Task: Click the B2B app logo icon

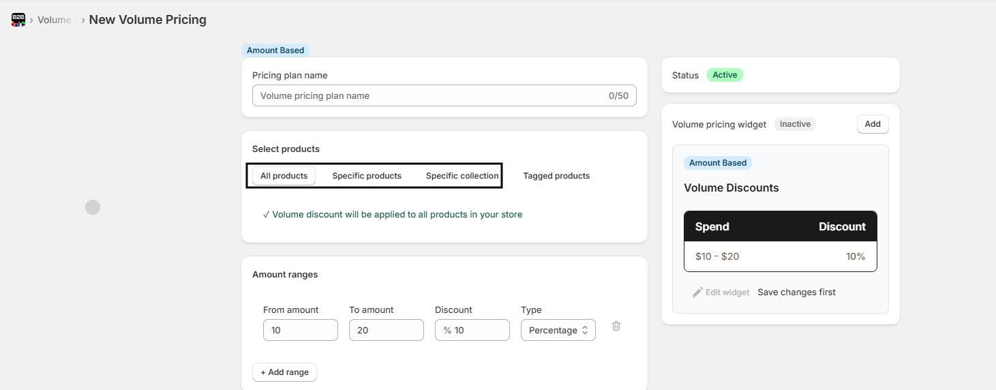Action: pyautogui.click(x=18, y=20)
